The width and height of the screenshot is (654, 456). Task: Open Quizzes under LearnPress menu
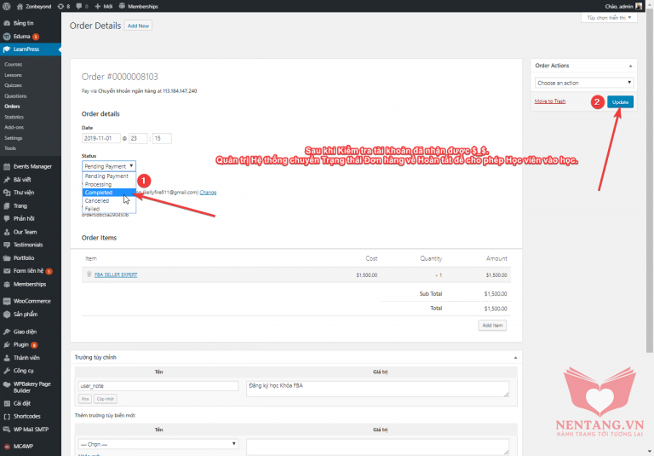click(14, 85)
